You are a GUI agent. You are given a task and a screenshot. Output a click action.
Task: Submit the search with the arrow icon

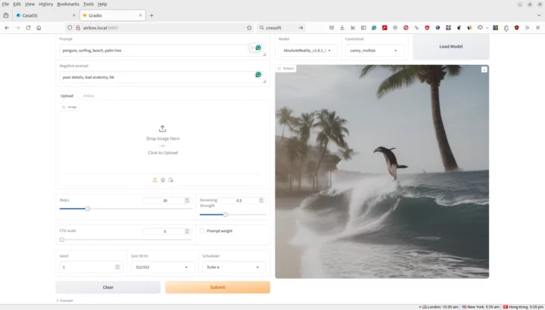coord(301,28)
